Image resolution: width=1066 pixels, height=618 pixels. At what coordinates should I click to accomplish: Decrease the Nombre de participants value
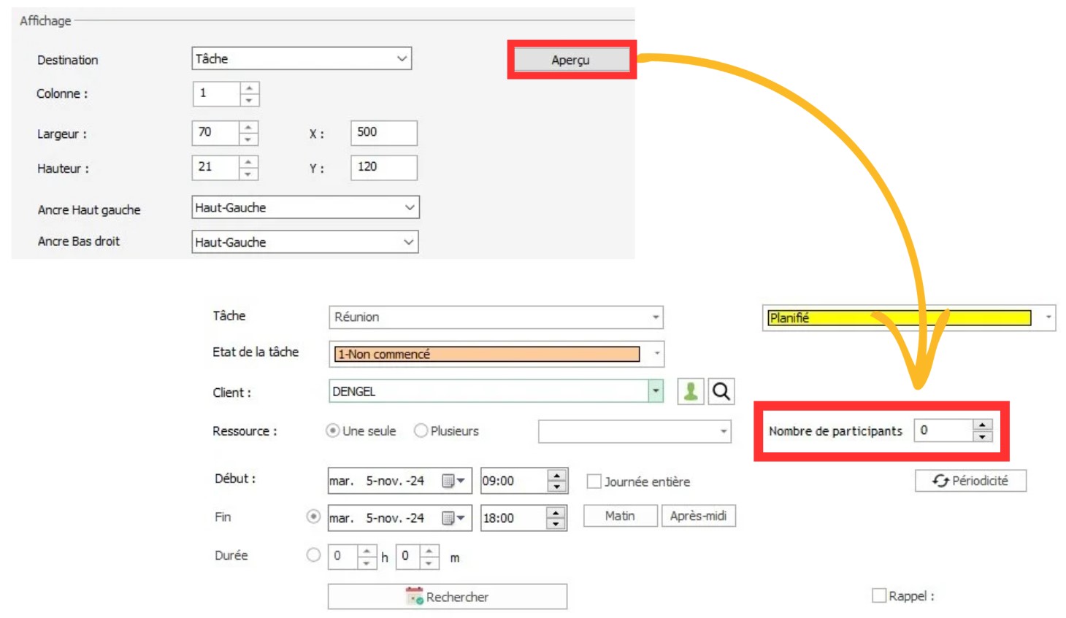point(983,436)
